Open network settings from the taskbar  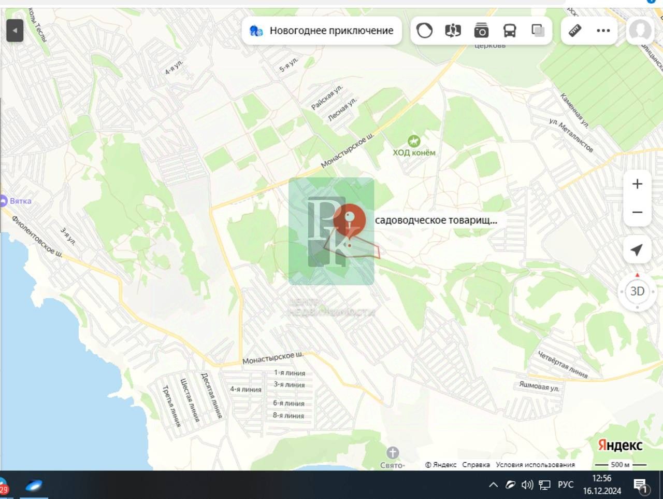click(x=544, y=485)
